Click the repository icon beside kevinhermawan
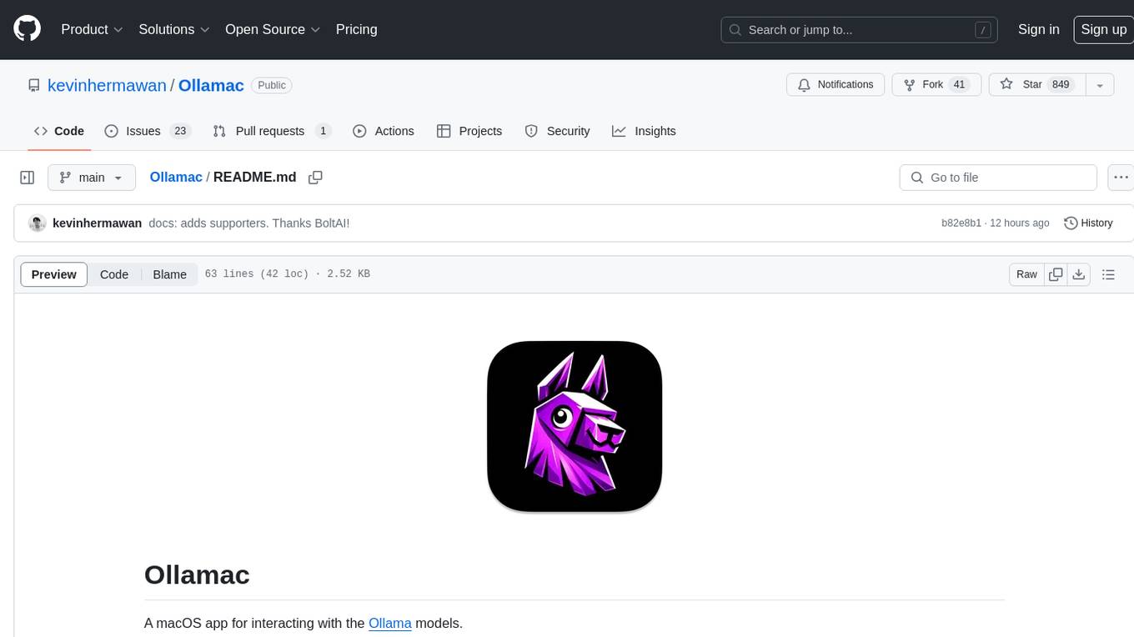Image resolution: width=1134 pixels, height=637 pixels. pos(34,85)
